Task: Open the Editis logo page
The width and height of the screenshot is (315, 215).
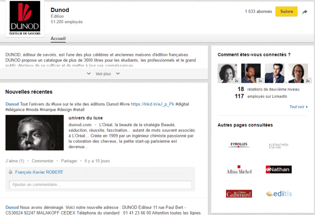Action: [279, 194]
